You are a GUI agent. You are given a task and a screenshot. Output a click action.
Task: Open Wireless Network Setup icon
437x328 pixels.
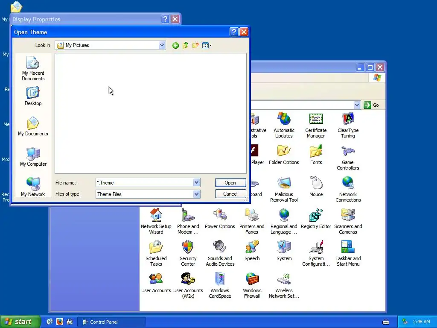click(284, 286)
